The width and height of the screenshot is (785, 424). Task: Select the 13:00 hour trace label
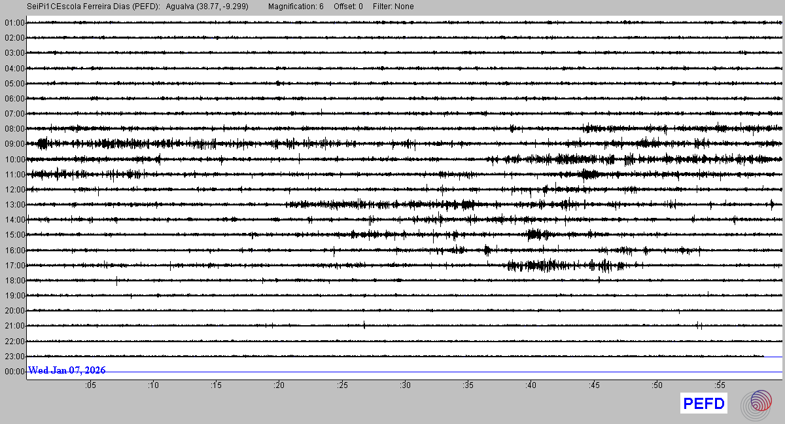point(14,205)
